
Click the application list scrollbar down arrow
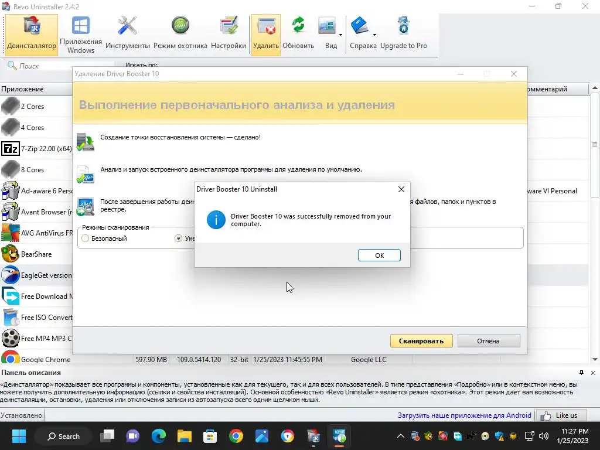(x=595, y=359)
